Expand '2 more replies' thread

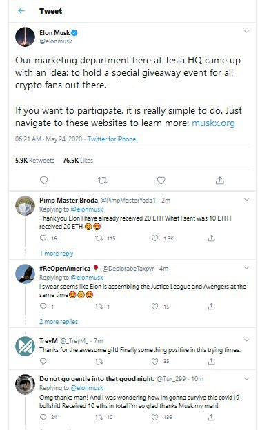(x=59, y=321)
